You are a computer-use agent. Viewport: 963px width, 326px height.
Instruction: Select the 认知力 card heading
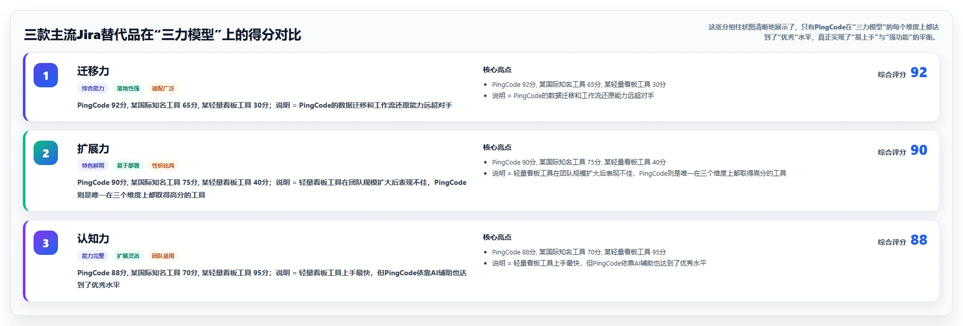[x=93, y=239]
